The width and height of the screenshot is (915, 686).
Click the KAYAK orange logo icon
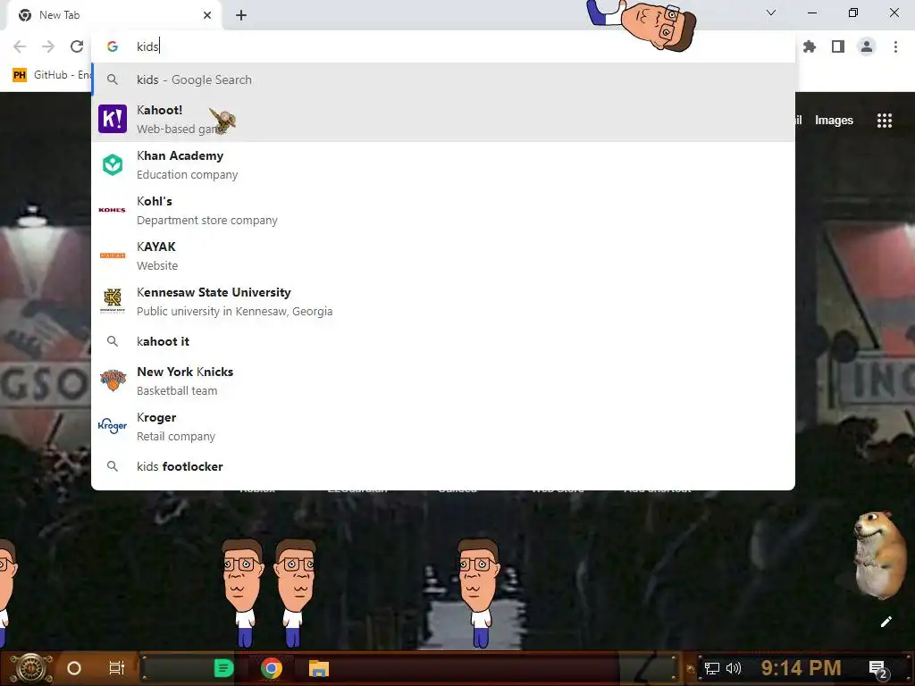[113, 255]
